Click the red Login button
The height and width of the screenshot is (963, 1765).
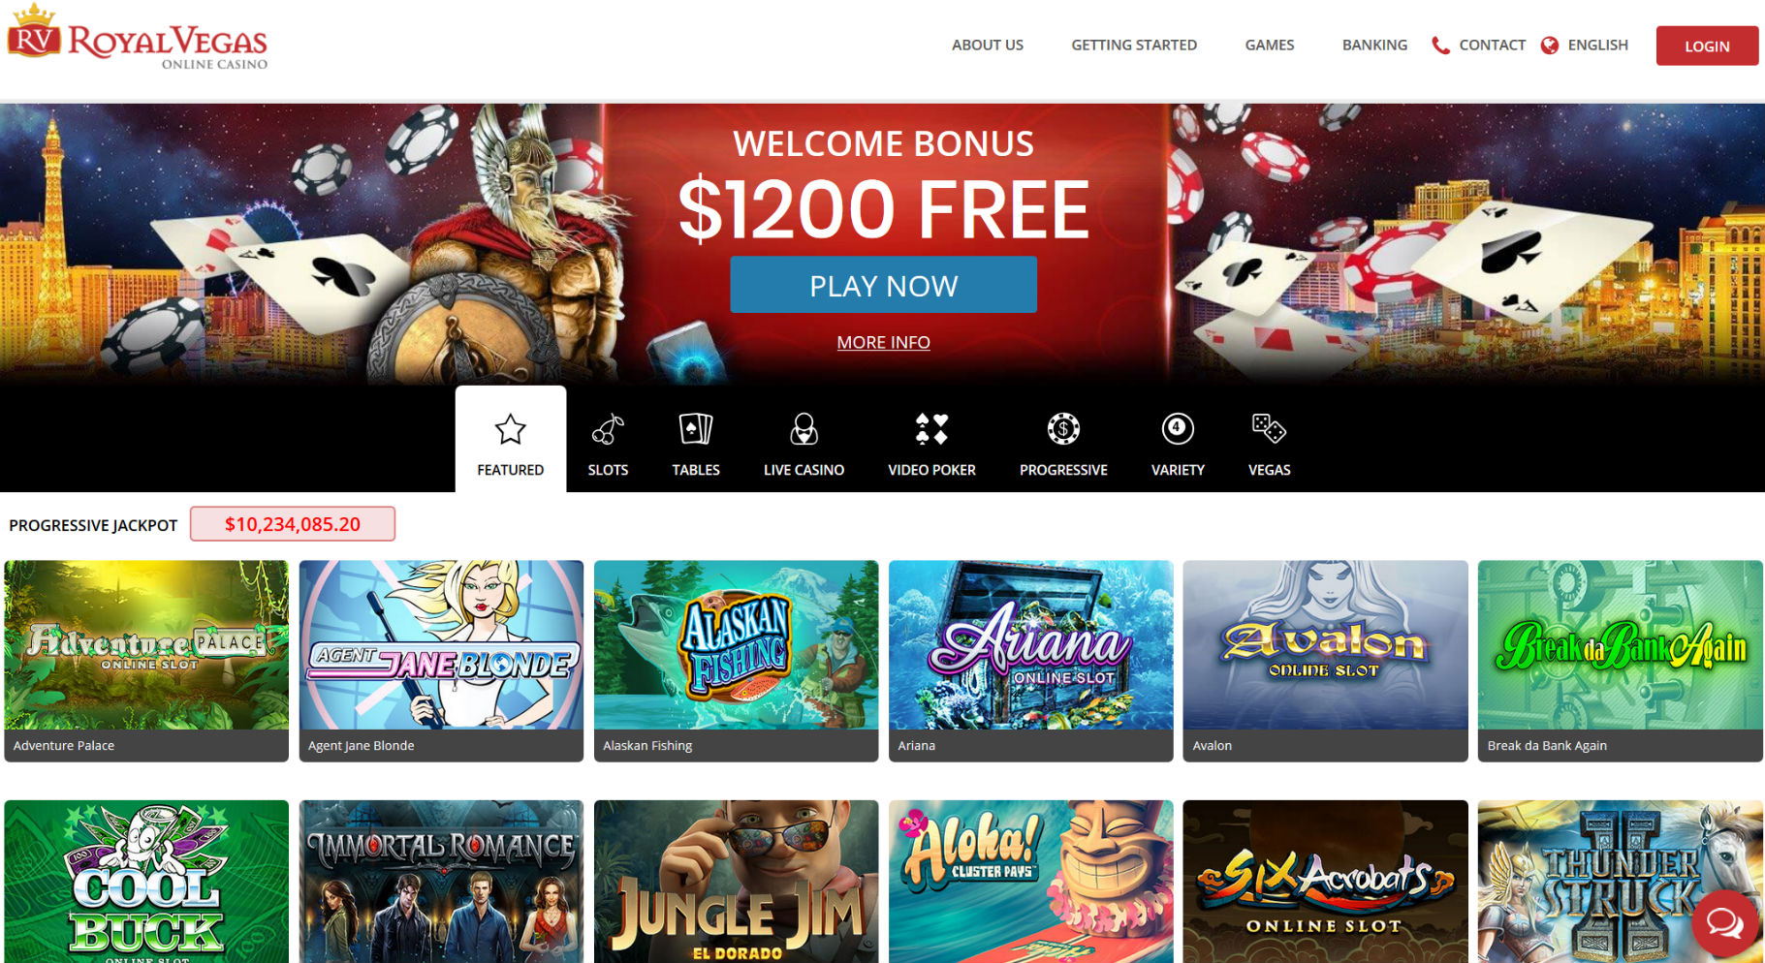point(1707,46)
